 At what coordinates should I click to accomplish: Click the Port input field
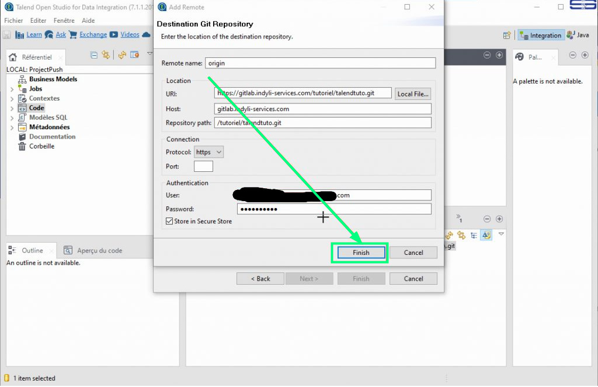click(x=203, y=167)
